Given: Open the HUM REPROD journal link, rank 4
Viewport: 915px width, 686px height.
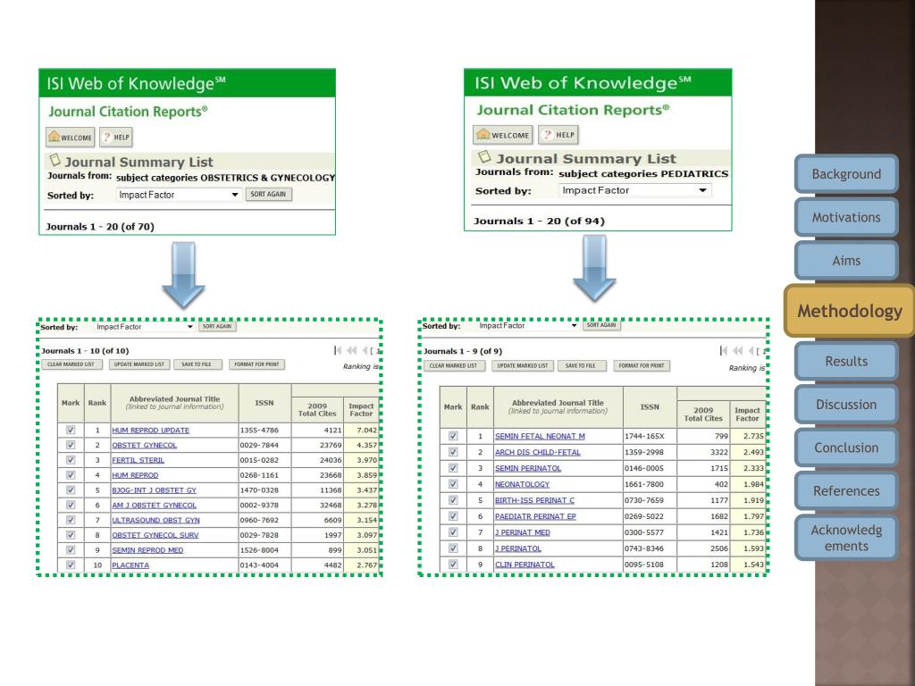Looking at the screenshot, I should [x=135, y=475].
